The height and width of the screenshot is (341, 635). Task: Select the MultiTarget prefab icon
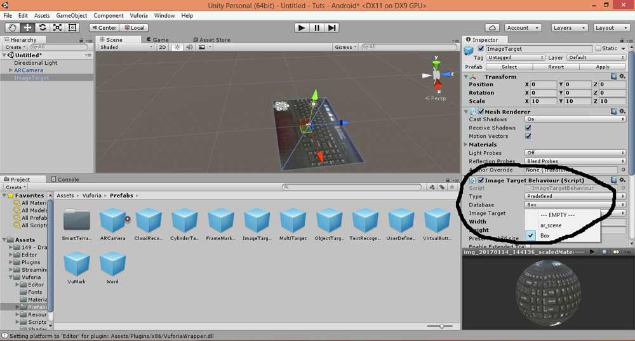[x=293, y=220]
